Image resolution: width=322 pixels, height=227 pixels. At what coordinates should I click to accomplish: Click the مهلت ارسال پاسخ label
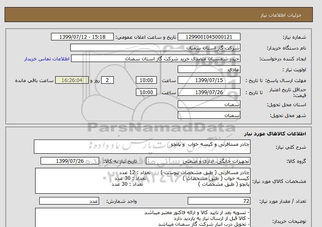(x=286, y=80)
